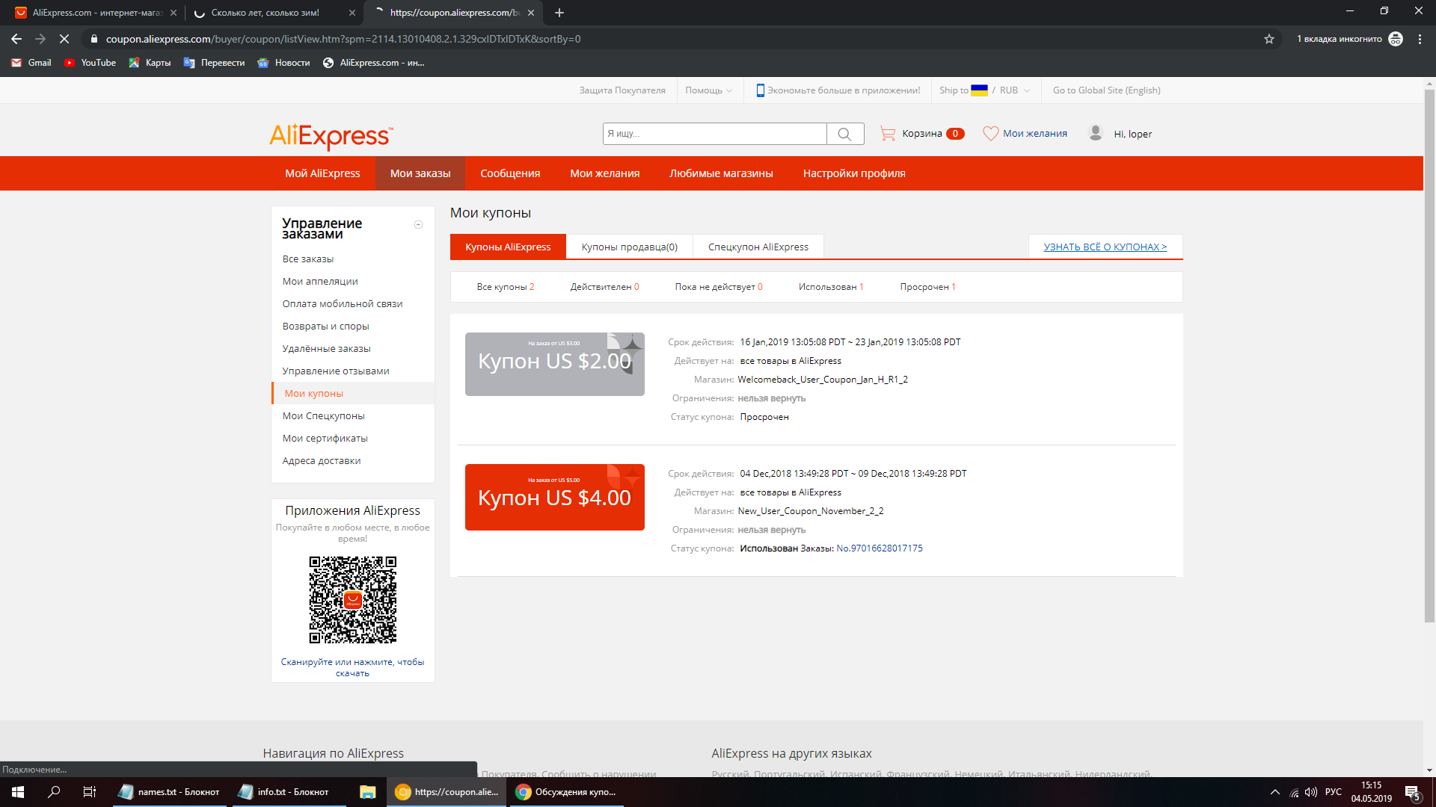This screenshot has width=1436, height=807.
Task: Show hidden system tray icons
Action: 1275,792
